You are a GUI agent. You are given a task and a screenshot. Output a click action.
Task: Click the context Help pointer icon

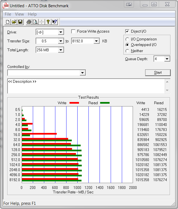tap(55, 22)
